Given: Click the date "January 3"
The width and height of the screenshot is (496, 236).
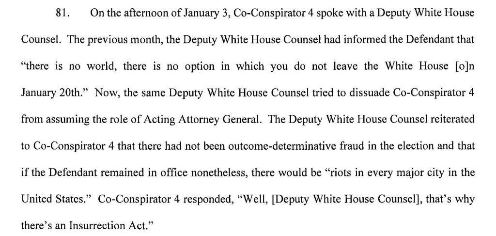Looking at the screenshot, I should [x=210, y=13].
